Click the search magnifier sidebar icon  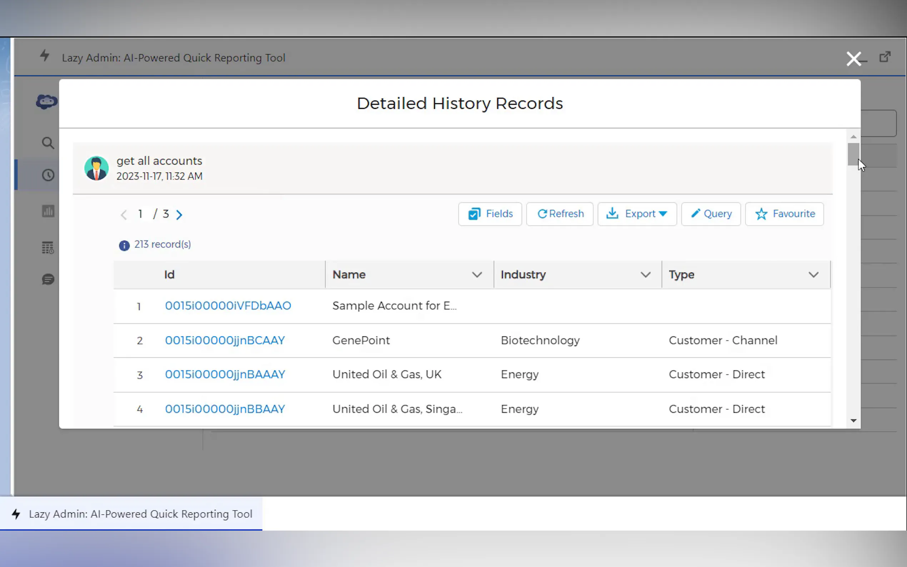[x=47, y=143]
